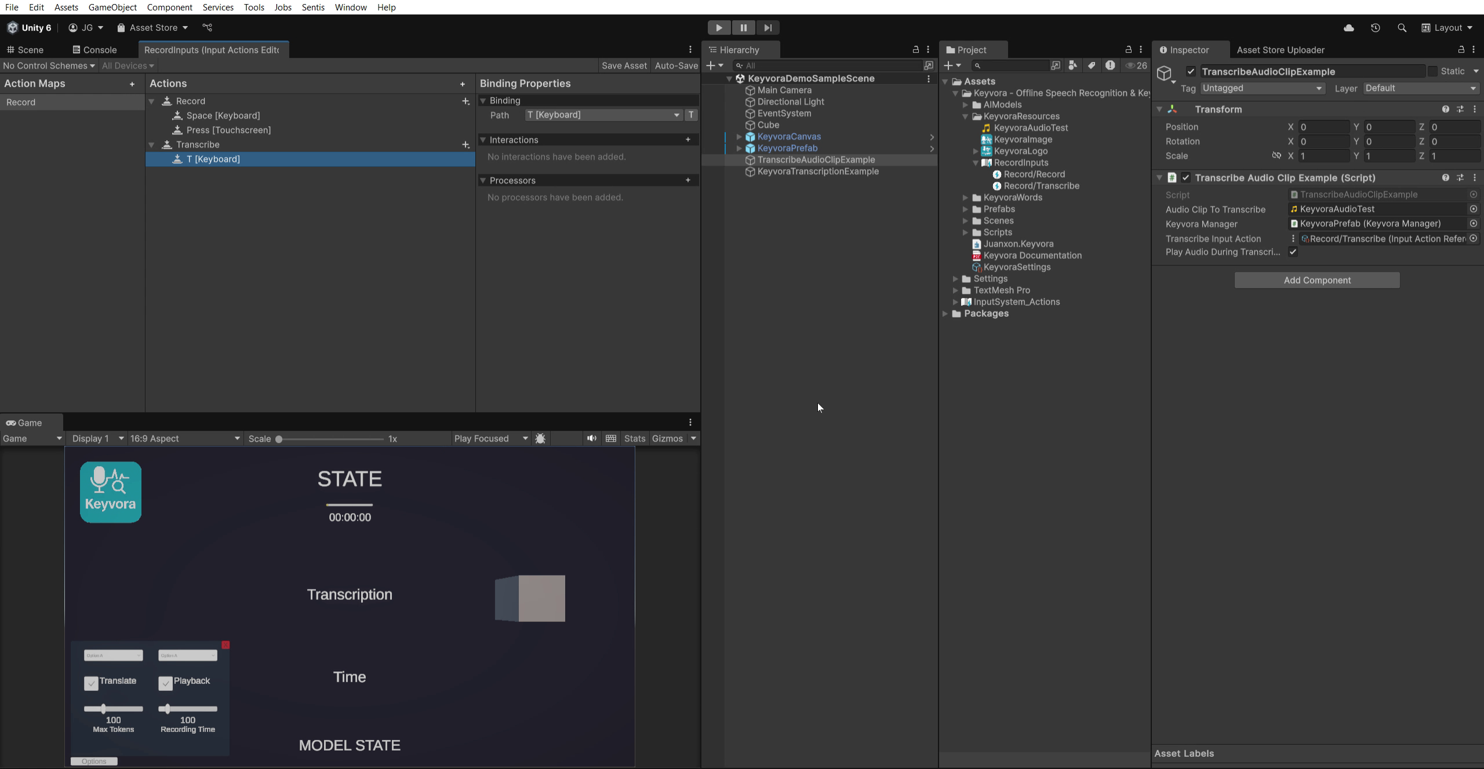Toggle the Stats overlay in Game view
The height and width of the screenshot is (769, 1484).
coord(634,438)
